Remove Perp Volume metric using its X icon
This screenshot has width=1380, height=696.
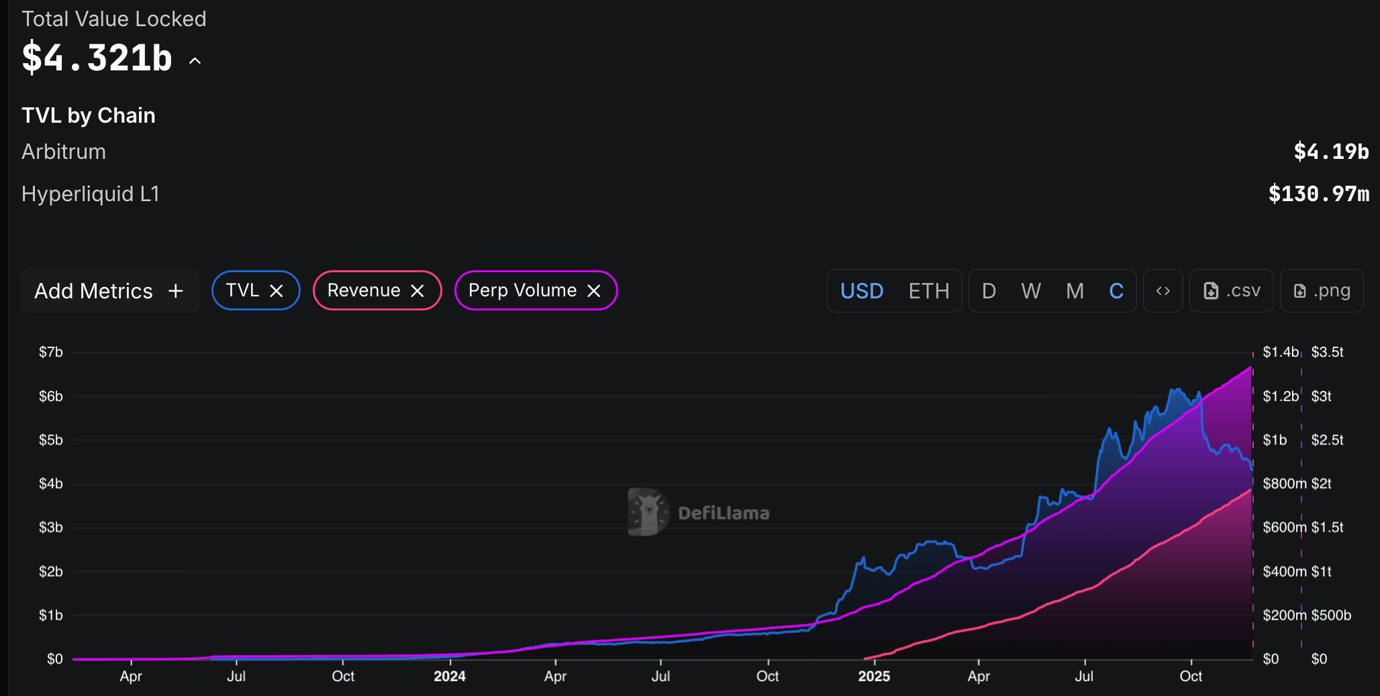(593, 291)
